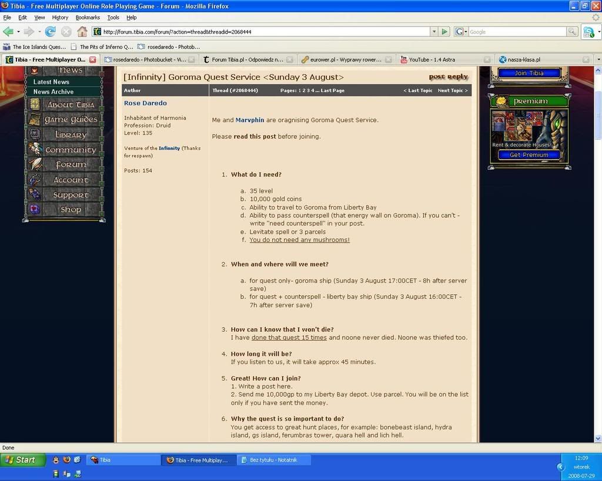Viewport: 602px width, 481px height.
Task: Open the Marvphin character link
Action: pyautogui.click(x=249, y=120)
